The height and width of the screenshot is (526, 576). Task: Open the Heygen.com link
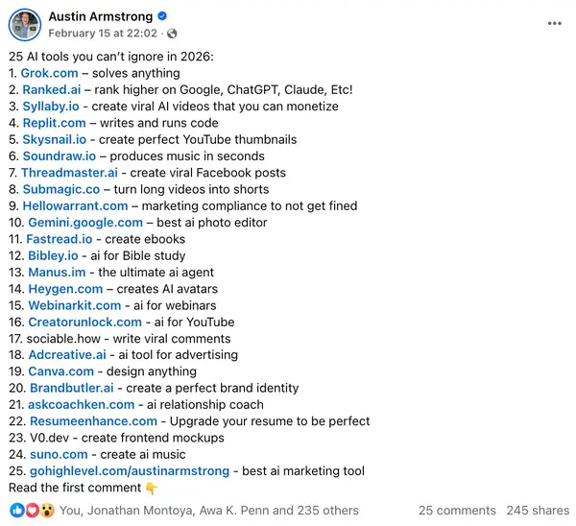click(x=65, y=289)
